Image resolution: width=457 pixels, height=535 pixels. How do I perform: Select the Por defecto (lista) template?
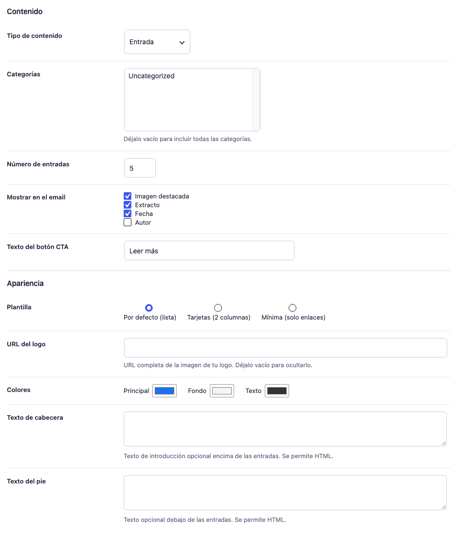[x=149, y=308]
